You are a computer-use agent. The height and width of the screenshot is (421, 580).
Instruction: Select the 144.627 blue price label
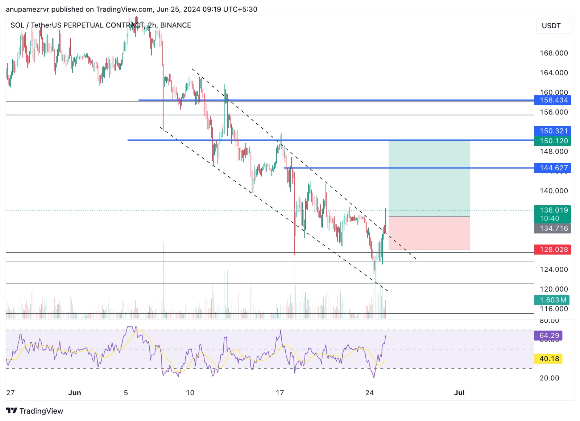point(552,168)
